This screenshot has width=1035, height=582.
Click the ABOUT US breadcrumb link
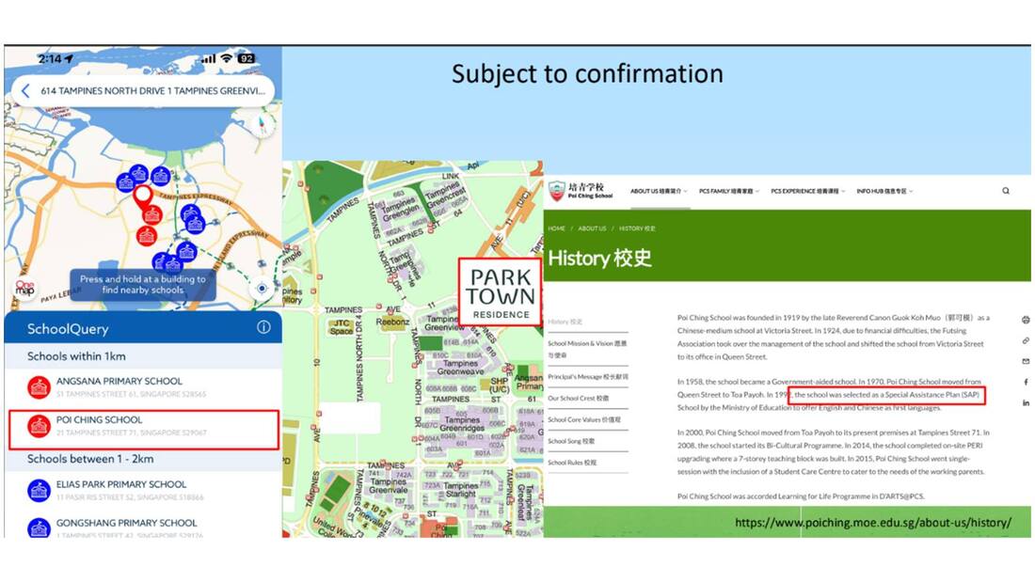pyautogui.click(x=592, y=228)
